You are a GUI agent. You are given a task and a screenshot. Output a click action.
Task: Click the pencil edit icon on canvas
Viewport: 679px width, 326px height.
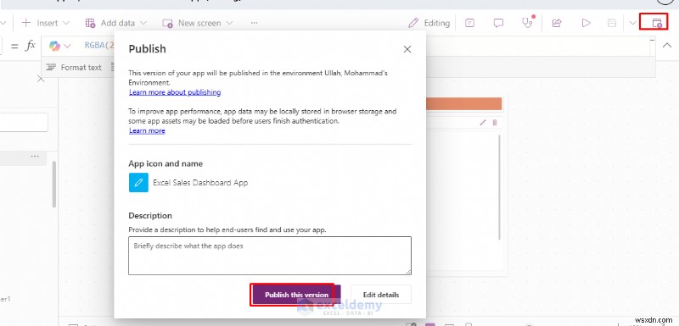(483, 123)
